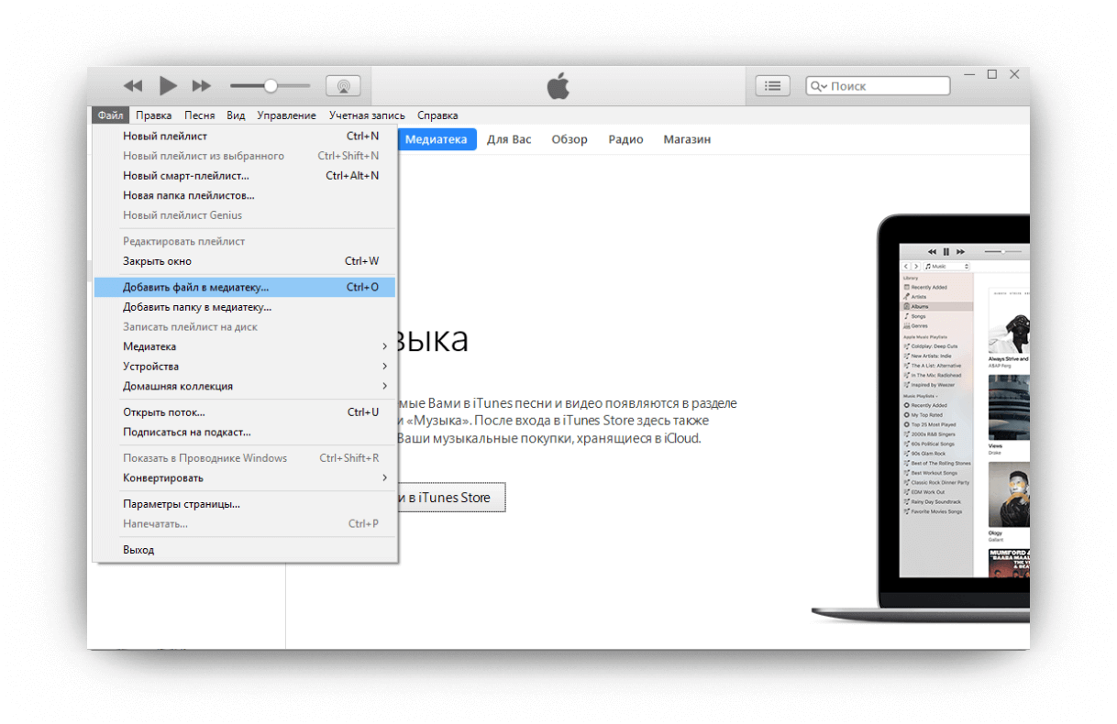Click Записать плейлист на диск
1117x724 pixels.
coord(245,326)
